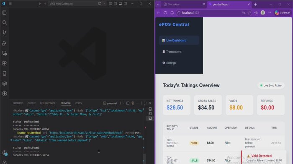Viewport: 293px width, 164px height.
Task: Open a new browser tab
Action: click(255, 4)
